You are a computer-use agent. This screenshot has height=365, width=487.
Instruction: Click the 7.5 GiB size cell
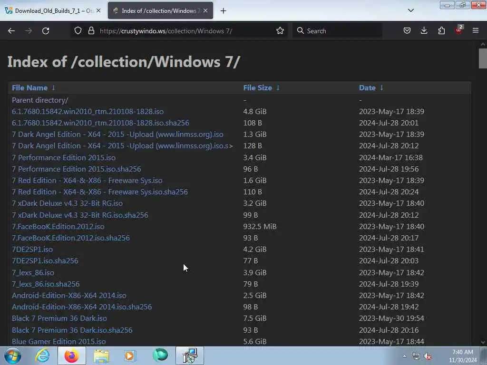[x=255, y=318]
